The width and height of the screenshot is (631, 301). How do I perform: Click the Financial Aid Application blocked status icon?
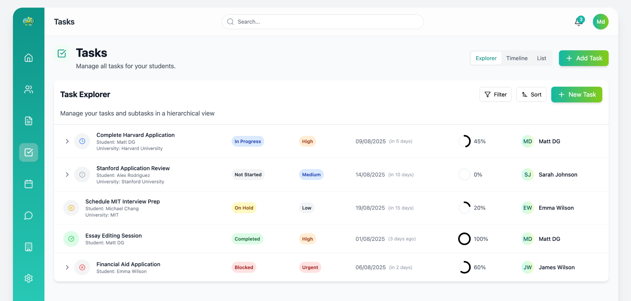pyautogui.click(x=82, y=268)
